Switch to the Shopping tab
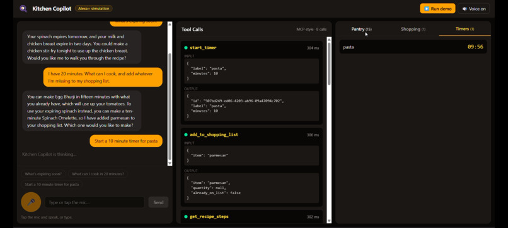This screenshot has height=228, width=508. pos(413,29)
